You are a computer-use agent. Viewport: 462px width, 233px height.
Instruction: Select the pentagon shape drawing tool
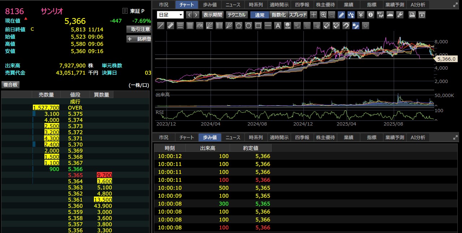point(239,26)
